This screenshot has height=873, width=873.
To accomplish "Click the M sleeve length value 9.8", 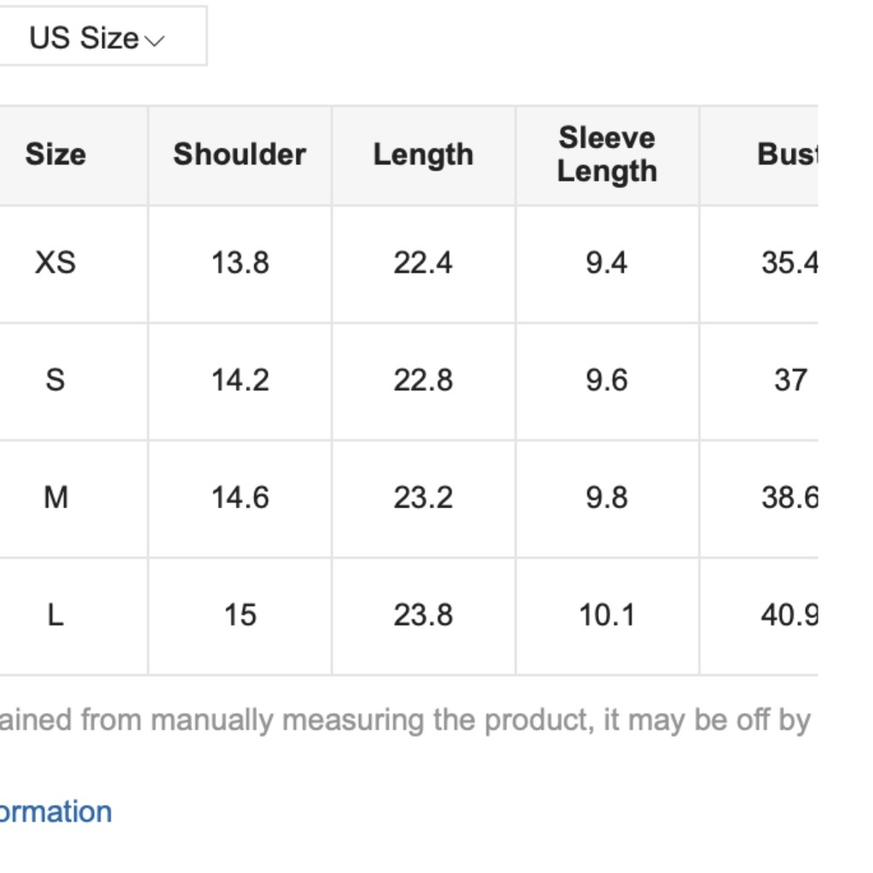I will (607, 498).
